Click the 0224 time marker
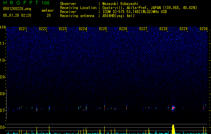This screenshot has height=134, width=211. click(x=83, y=29)
